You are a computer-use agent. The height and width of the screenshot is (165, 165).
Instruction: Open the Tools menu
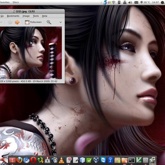(36, 16)
